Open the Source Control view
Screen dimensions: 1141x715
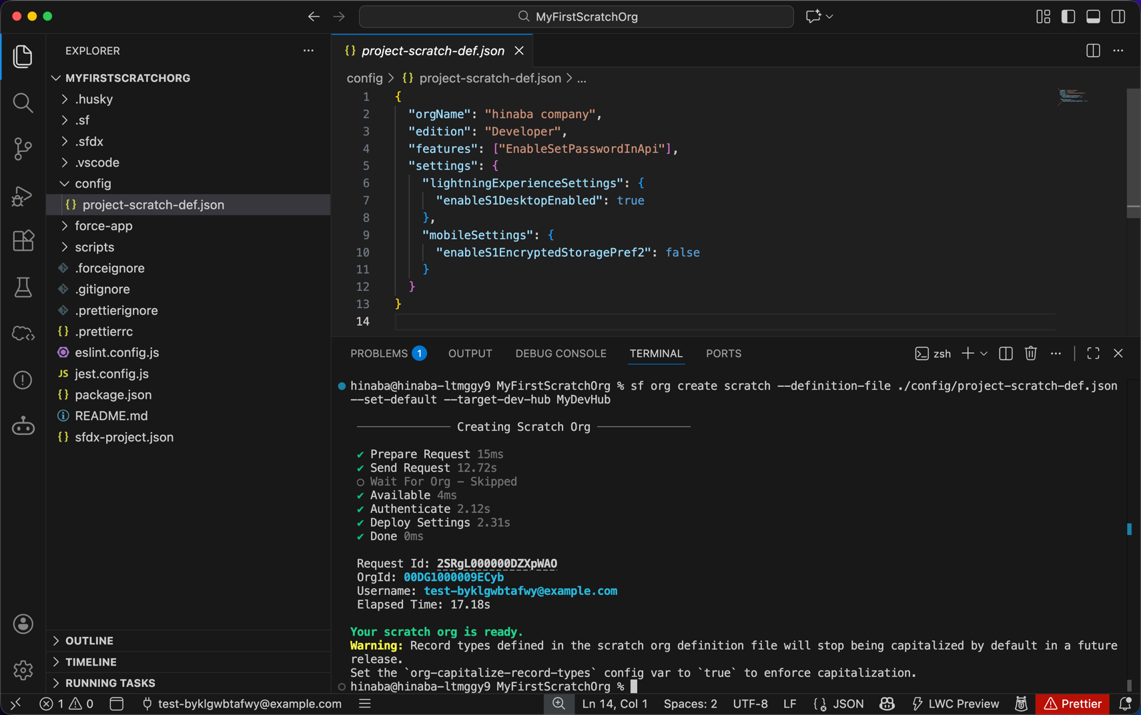tap(23, 148)
